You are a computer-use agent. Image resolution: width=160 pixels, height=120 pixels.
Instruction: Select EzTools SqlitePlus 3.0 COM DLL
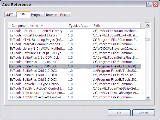(75, 62)
